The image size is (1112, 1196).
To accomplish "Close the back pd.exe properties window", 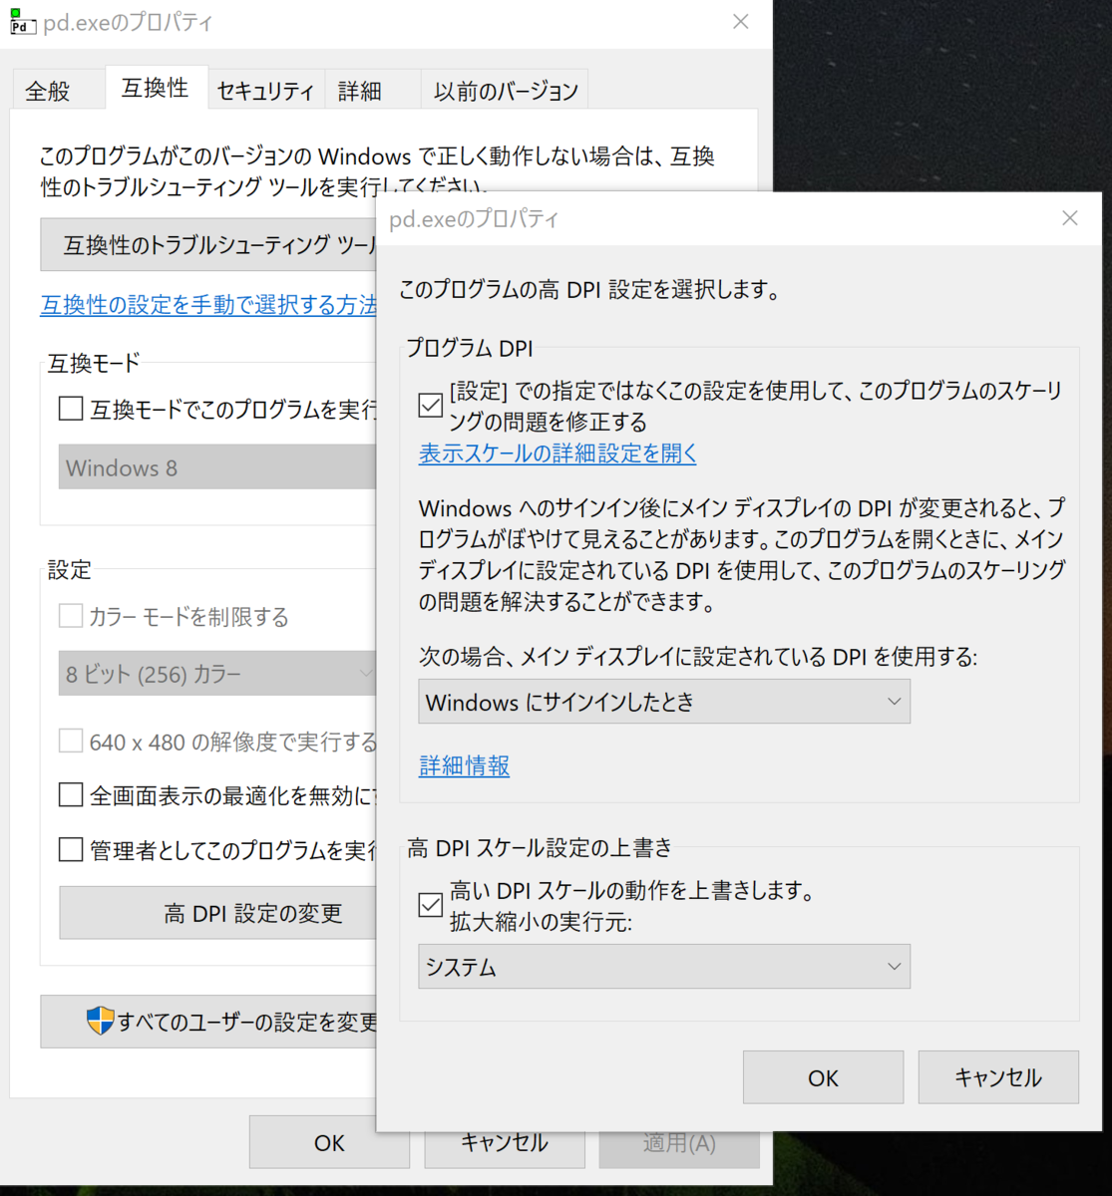I will (x=741, y=22).
